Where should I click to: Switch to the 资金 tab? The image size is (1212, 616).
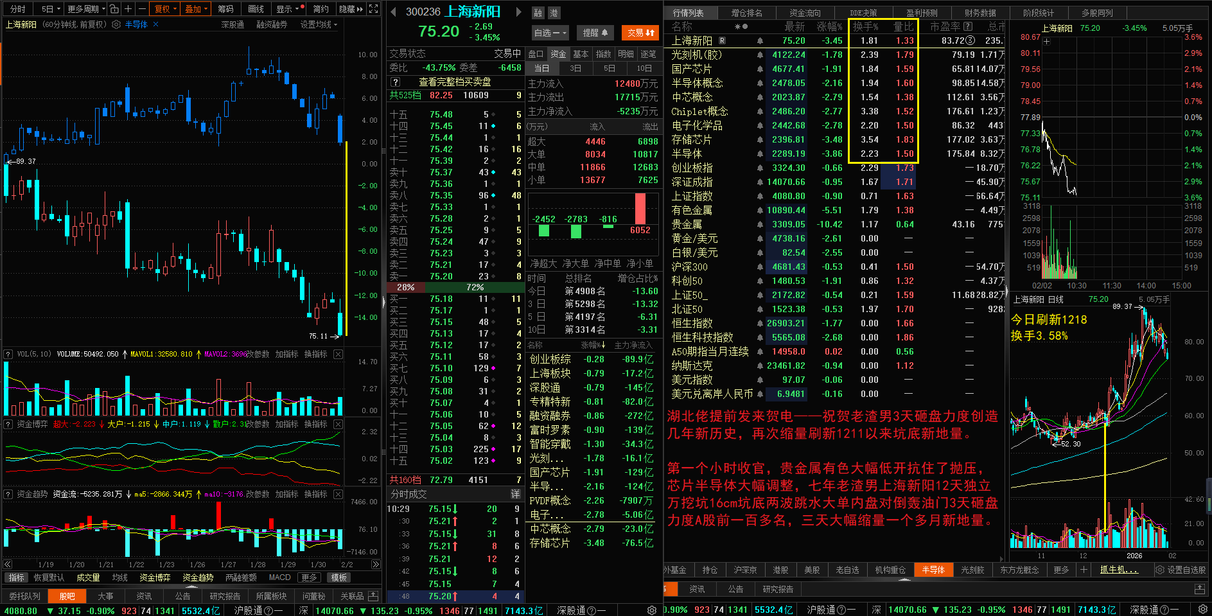[x=559, y=54]
